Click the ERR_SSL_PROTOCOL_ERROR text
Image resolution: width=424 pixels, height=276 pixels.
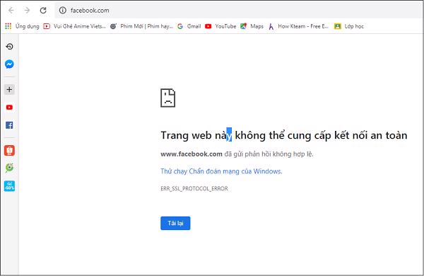194,188
